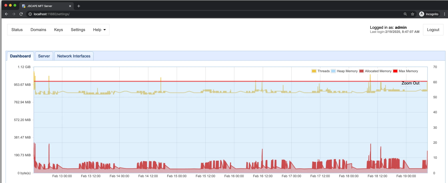Click the Allocated Memory legend label
The height and width of the screenshot is (183, 448).
pyautogui.click(x=378, y=71)
